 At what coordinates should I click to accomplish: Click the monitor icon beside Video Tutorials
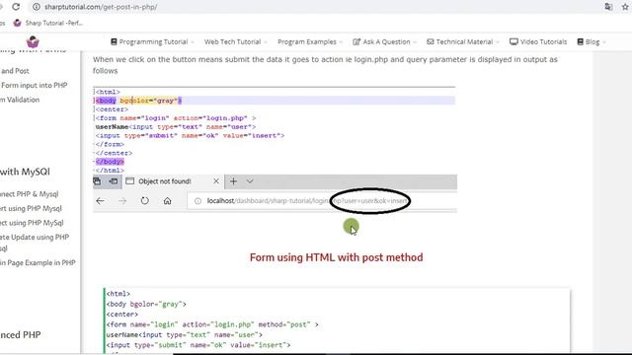[513, 41]
